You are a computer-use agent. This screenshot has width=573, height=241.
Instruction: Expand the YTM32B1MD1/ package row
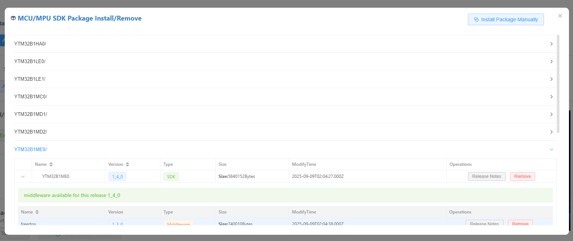551,114
